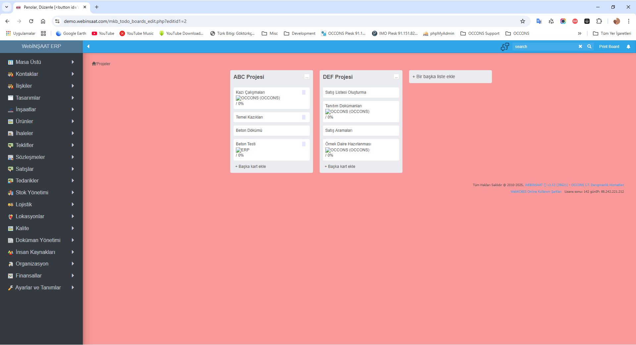This screenshot has width=636, height=345.
Task: Expand the İnşaatlar sidebar menu
Action: point(73,110)
